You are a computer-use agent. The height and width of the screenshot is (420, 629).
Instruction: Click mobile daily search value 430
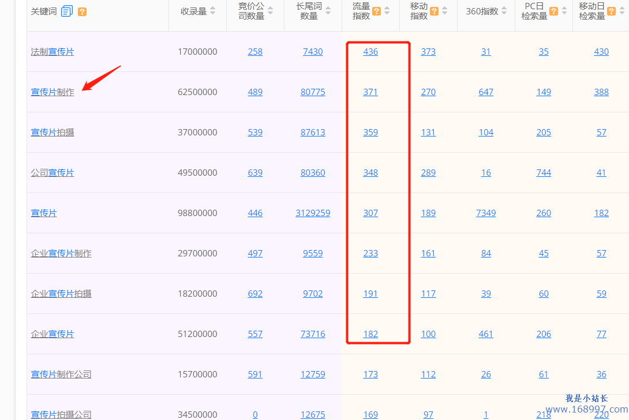[x=601, y=52]
